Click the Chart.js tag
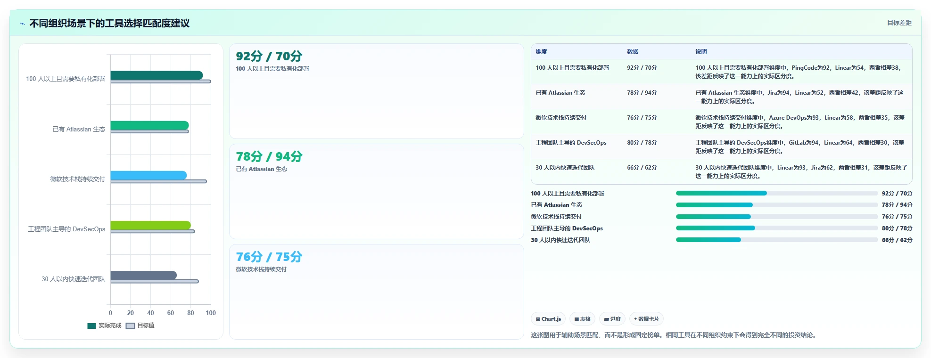The height and width of the screenshot is (358, 931). pos(548,319)
